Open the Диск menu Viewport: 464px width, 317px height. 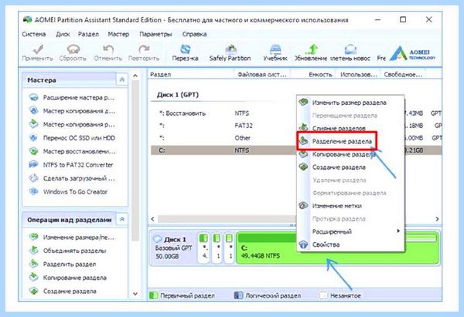[x=63, y=34]
